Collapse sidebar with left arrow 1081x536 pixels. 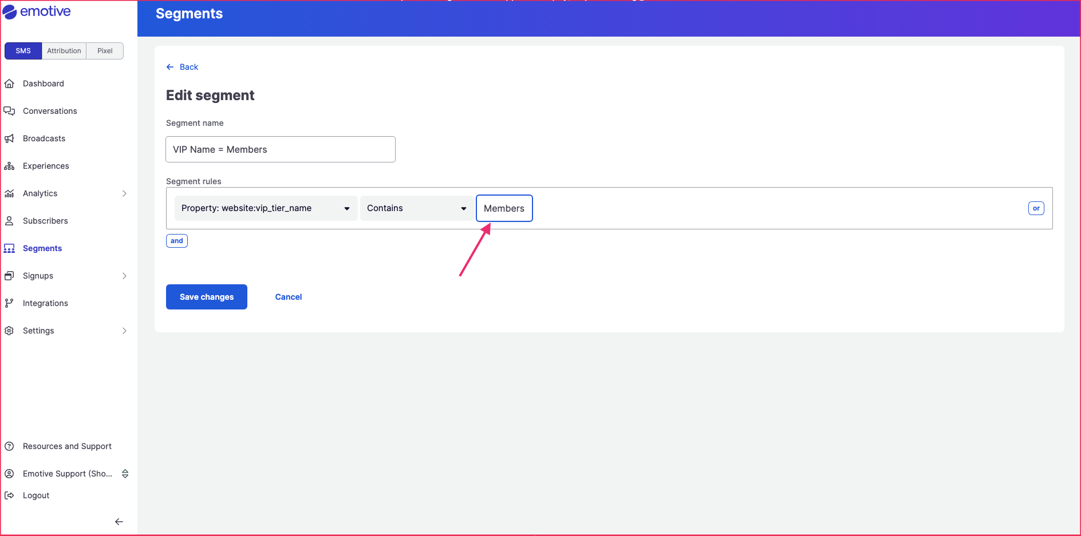tap(119, 522)
